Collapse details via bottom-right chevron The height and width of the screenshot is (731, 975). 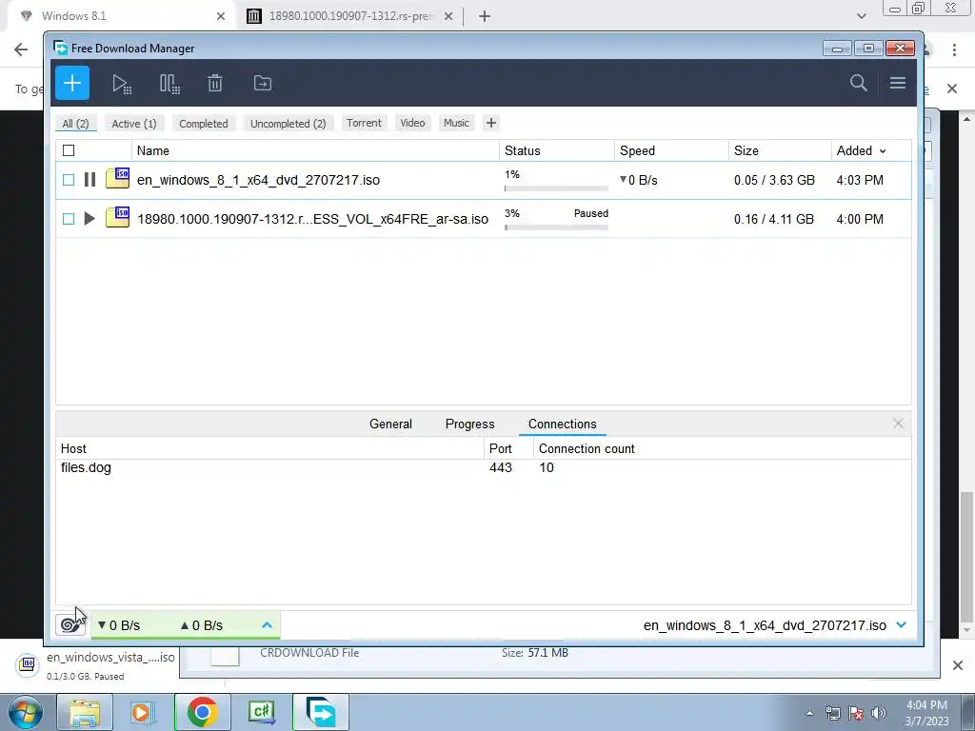click(901, 624)
